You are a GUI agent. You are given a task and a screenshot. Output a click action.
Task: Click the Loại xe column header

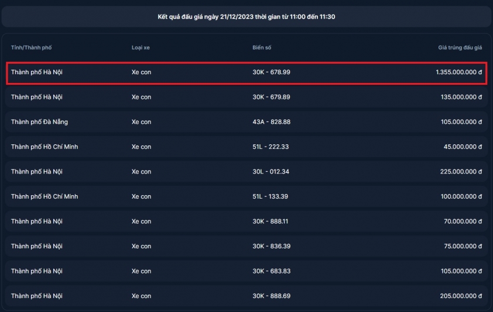(x=141, y=47)
